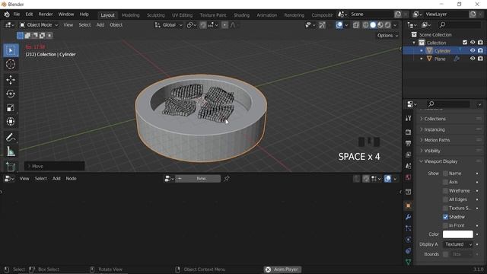The height and width of the screenshot is (274, 487).
Task: Toggle viewport gizmos display
Action: click(322, 25)
